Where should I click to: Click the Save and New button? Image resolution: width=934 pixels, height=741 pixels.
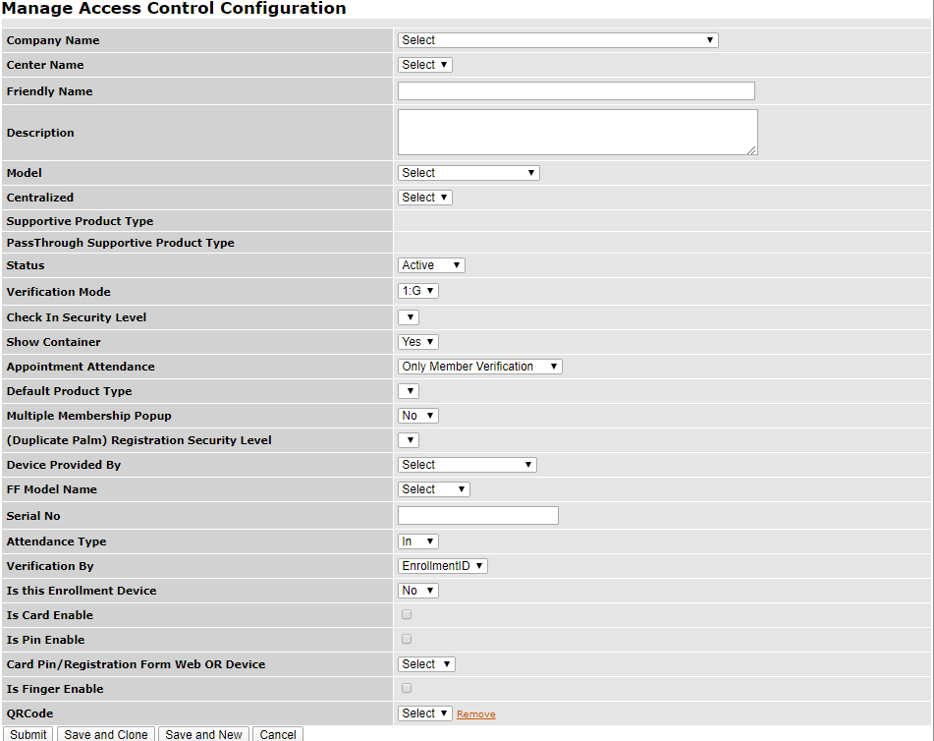[203, 734]
